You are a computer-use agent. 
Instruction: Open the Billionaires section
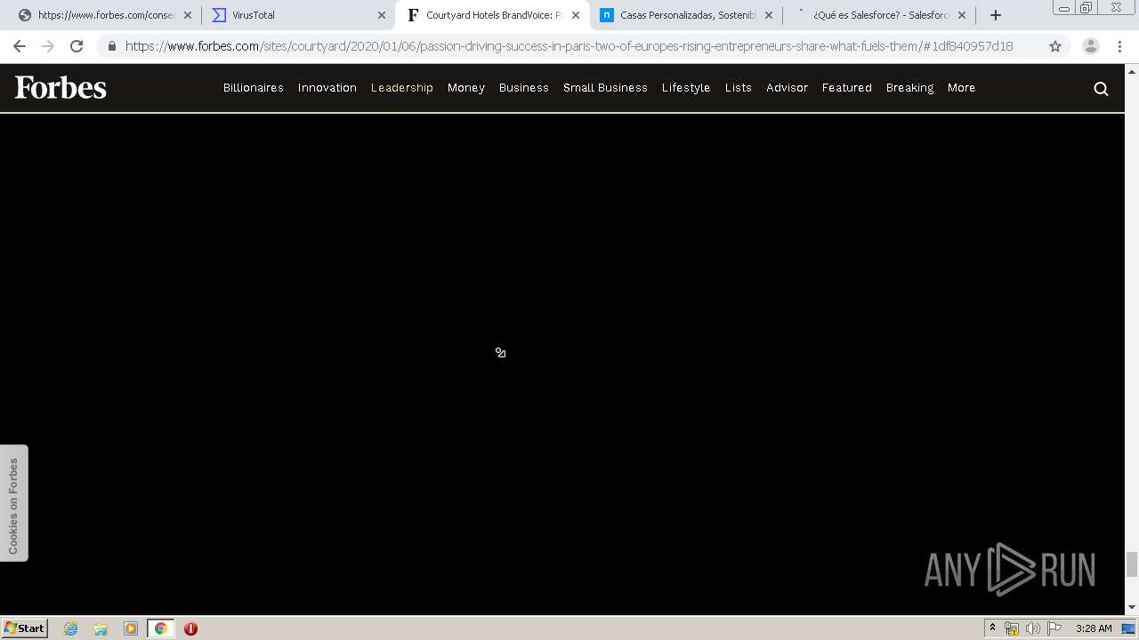tap(254, 87)
